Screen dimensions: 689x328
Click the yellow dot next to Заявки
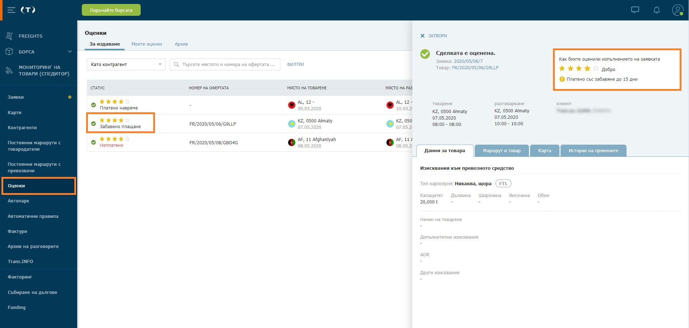coord(70,97)
